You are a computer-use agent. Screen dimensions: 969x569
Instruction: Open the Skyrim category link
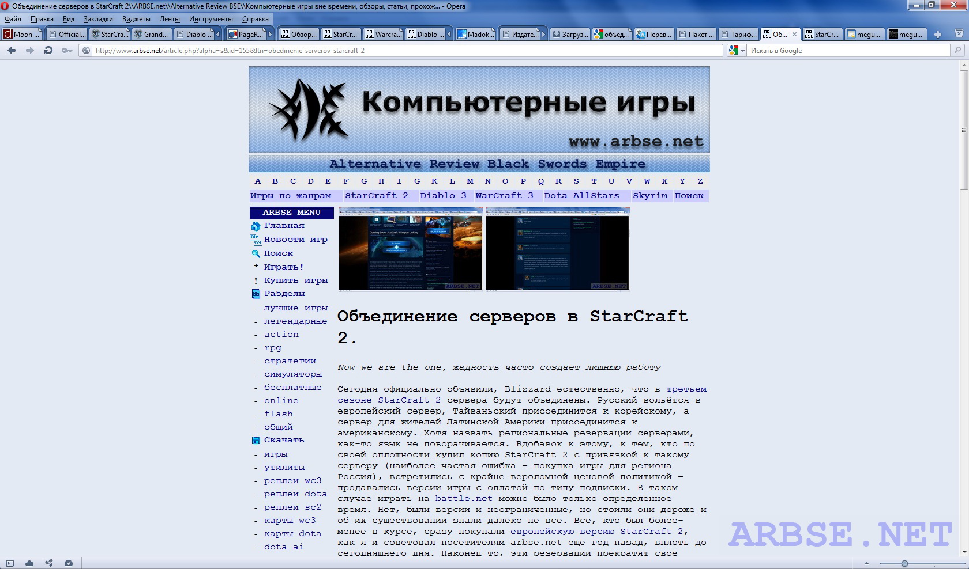(650, 196)
